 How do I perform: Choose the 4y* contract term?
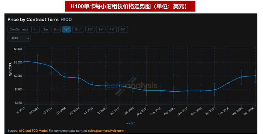pos(112,29)
